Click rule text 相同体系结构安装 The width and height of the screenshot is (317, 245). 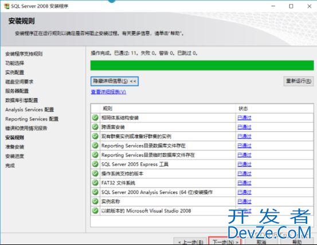point(120,118)
